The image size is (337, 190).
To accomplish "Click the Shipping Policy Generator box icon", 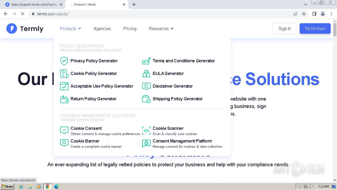I will click(146, 99).
